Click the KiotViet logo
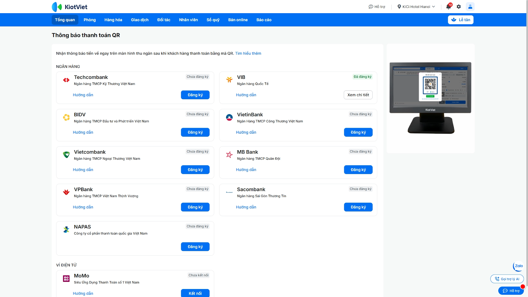The height and width of the screenshot is (297, 528). [70, 7]
